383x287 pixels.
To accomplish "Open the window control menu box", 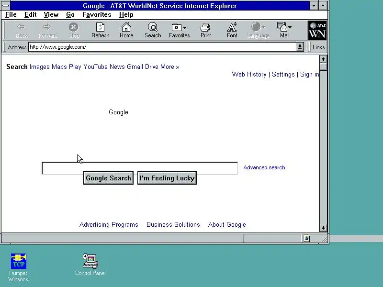I will [6, 6].
